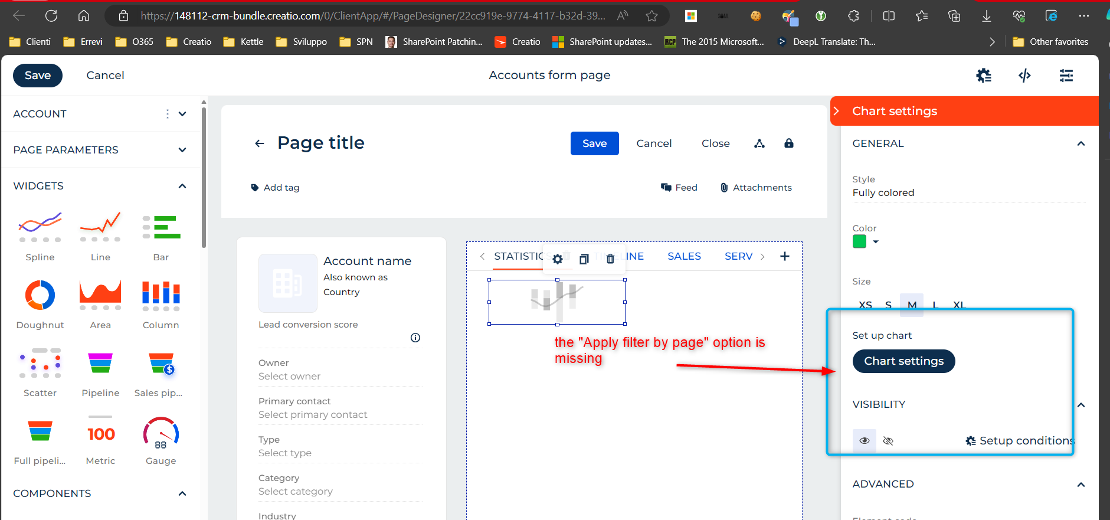Click the Close button on page

[716, 143]
